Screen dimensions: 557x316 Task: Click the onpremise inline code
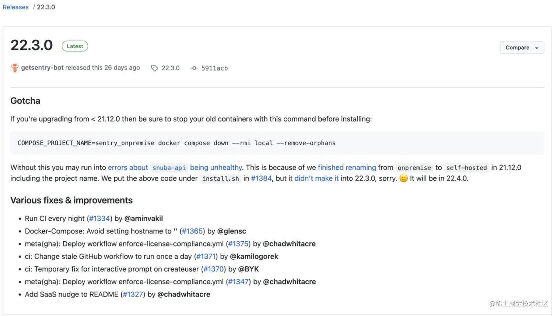pyautogui.click(x=414, y=168)
